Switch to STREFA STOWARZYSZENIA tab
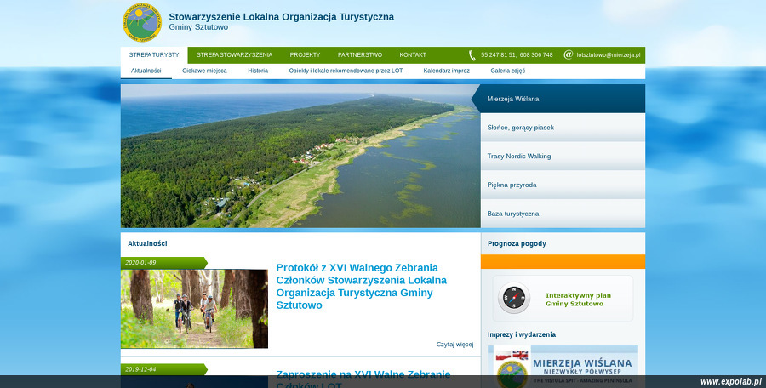Screen dimensions: 766x388 [x=235, y=55]
